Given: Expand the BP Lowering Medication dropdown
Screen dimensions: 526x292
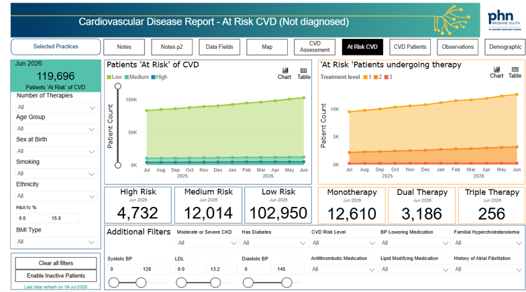Looking at the screenshot, I should tap(415, 242).
